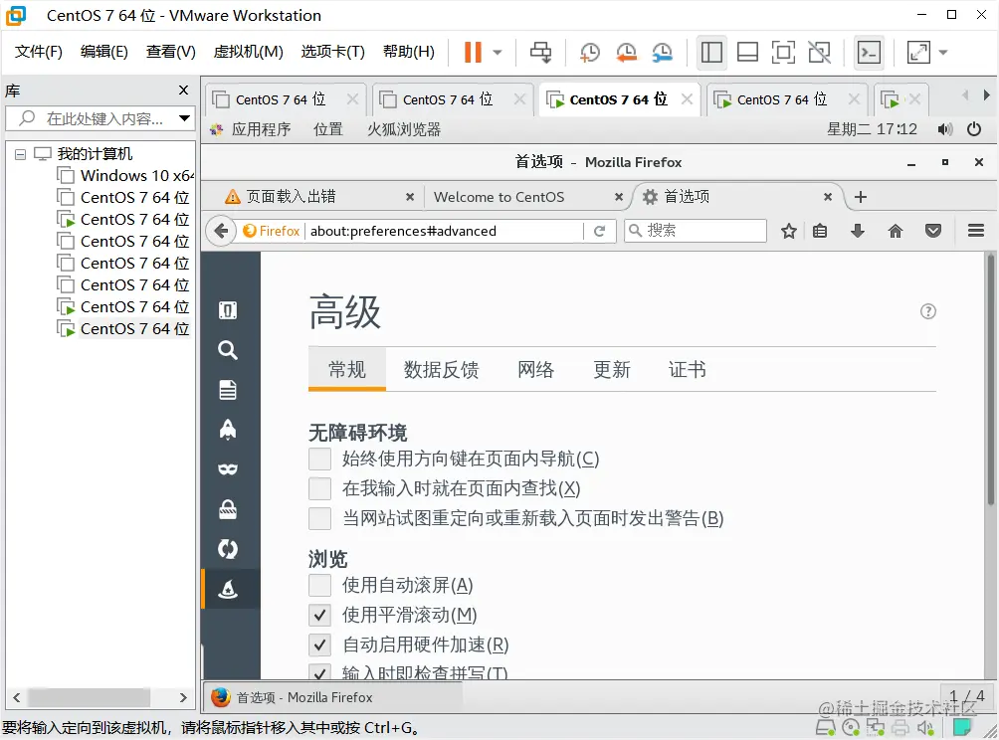Open Applications preferences rocket icon
This screenshot has width=999, height=740.
tap(228, 430)
